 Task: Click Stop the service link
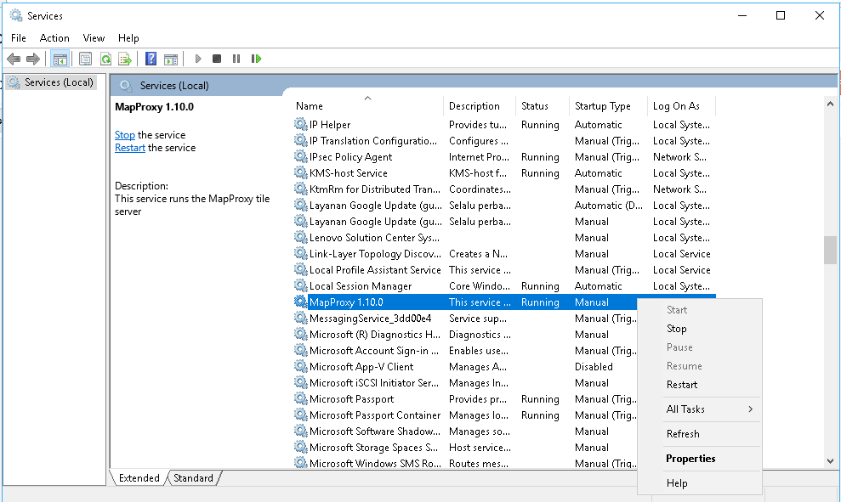(x=124, y=135)
